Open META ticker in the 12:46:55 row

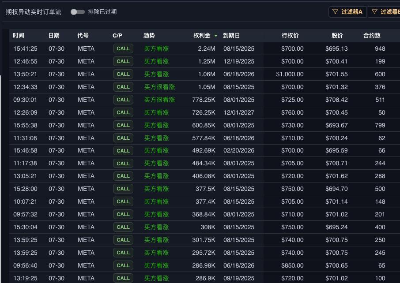pyautogui.click(x=86, y=61)
